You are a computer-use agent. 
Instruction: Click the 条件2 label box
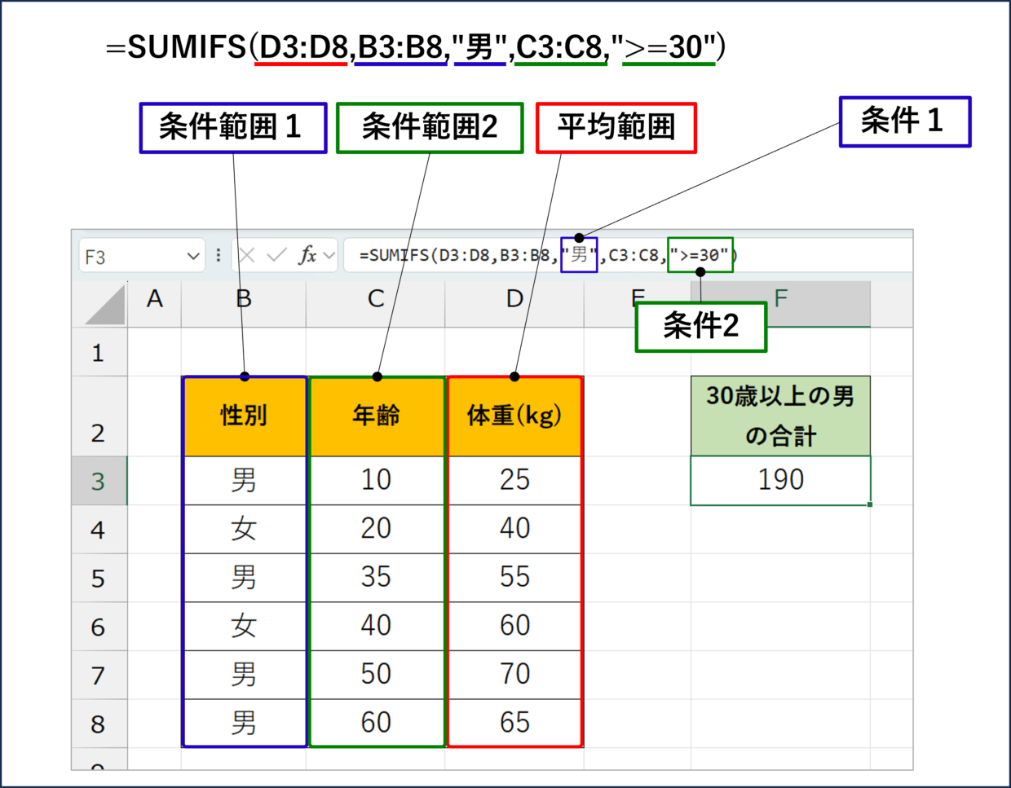point(700,327)
